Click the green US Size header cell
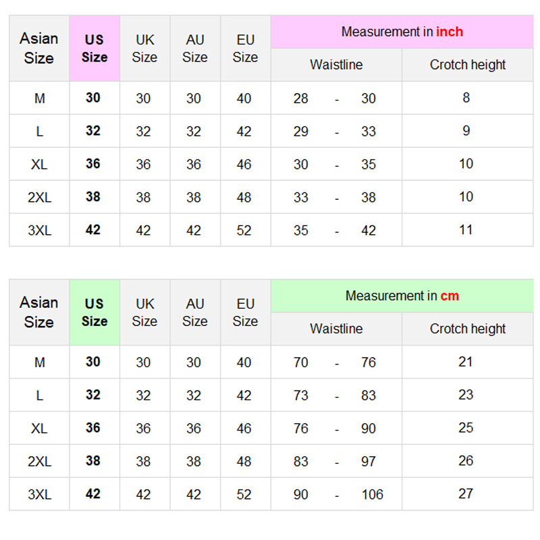 point(94,313)
